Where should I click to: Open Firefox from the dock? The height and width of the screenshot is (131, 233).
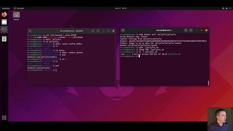tap(4, 15)
